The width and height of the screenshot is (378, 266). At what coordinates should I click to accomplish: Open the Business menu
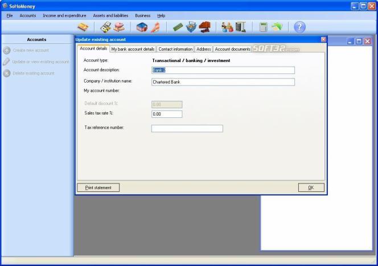coord(143,16)
